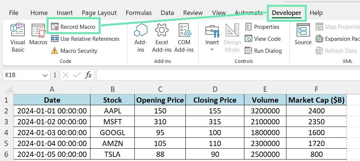Open the Macros list
The height and width of the screenshot is (161, 360).
click(38, 34)
